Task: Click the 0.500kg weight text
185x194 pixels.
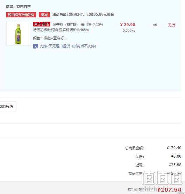Action: [129, 31]
